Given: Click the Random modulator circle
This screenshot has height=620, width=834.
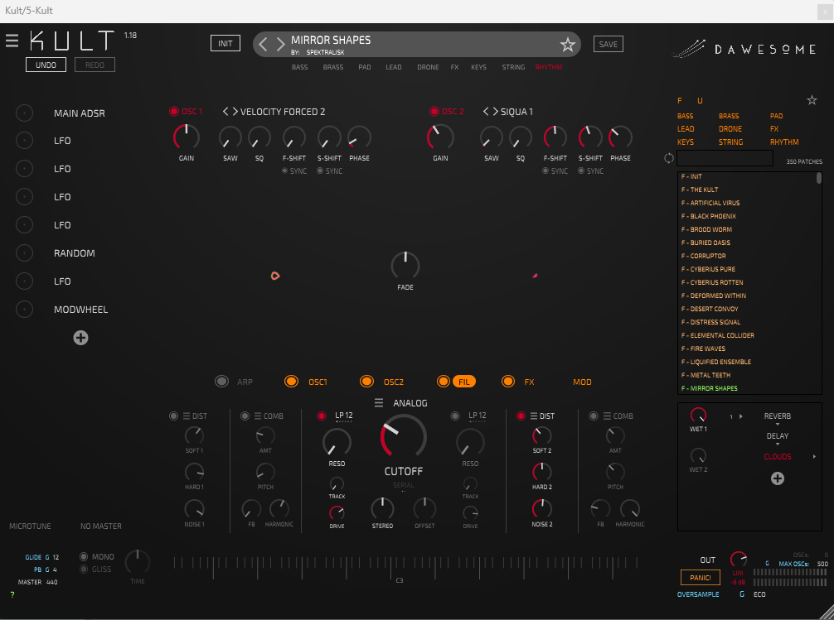Looking at the screenshot, I should pyautogui.click(x=25, y=253).
